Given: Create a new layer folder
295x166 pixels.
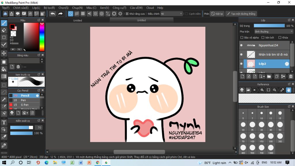Looking at the screenshot, I should coord(269,76).
